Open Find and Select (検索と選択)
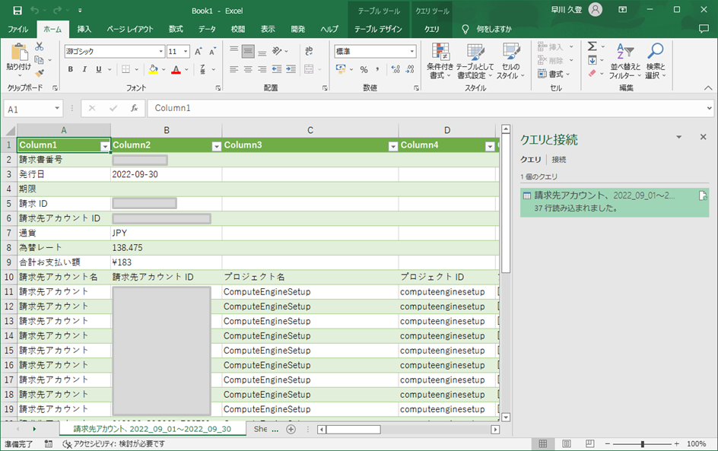The height and width of the screenshot is (451, 718). point(655,62)
